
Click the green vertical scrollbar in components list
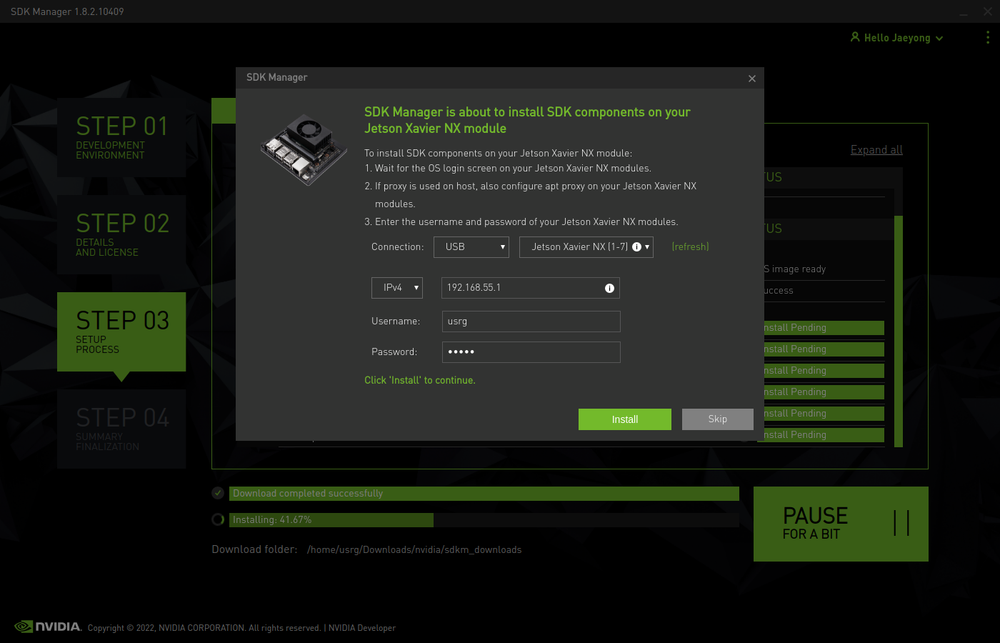(x=899, y=331)
